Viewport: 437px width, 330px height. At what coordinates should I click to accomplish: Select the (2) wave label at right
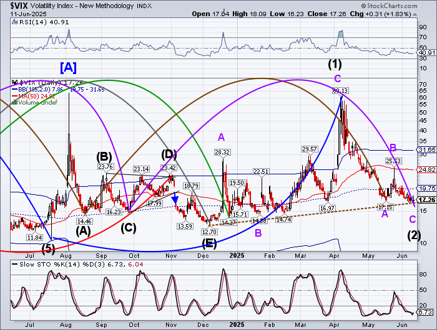click(x=414, y=235)
